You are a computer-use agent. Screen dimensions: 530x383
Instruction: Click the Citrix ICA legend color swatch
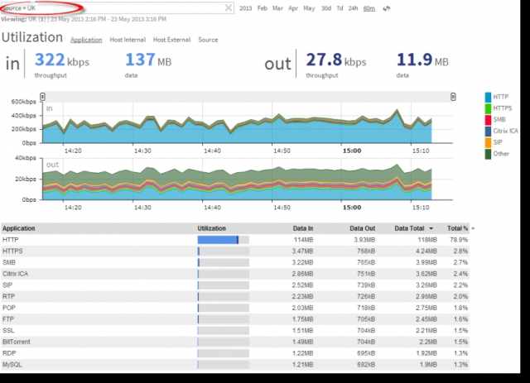tap(488, 131)
